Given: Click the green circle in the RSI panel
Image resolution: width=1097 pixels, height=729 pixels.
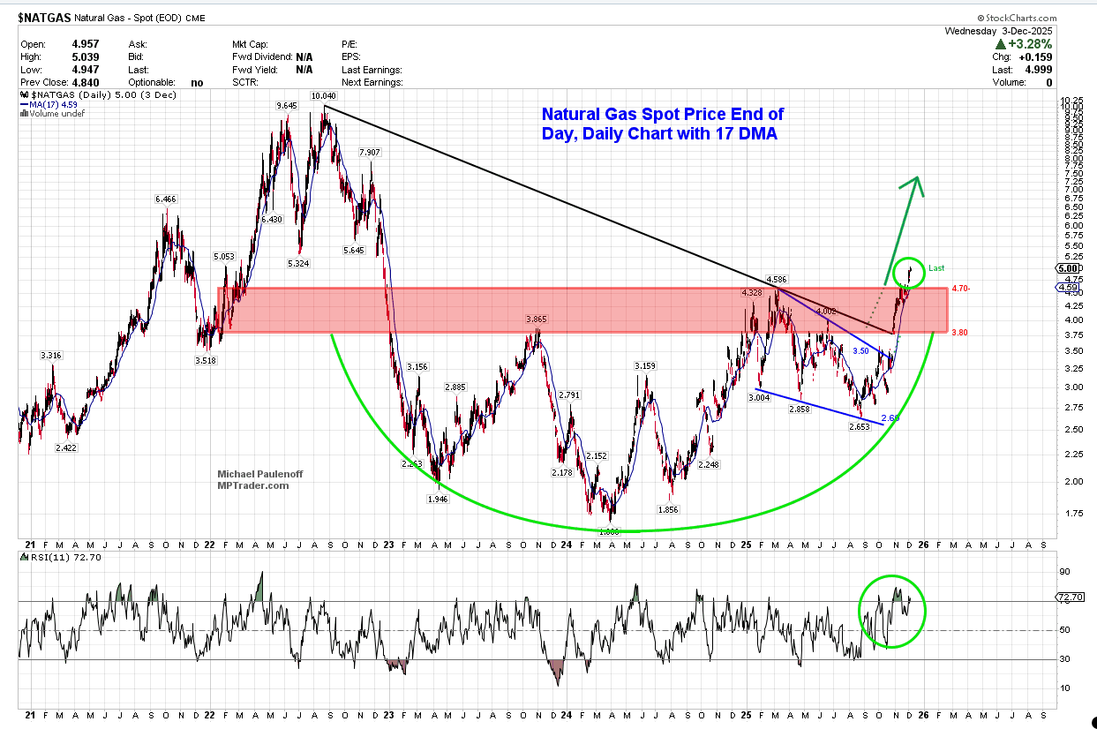Looking at the screenshot, I should click(892, 610).
